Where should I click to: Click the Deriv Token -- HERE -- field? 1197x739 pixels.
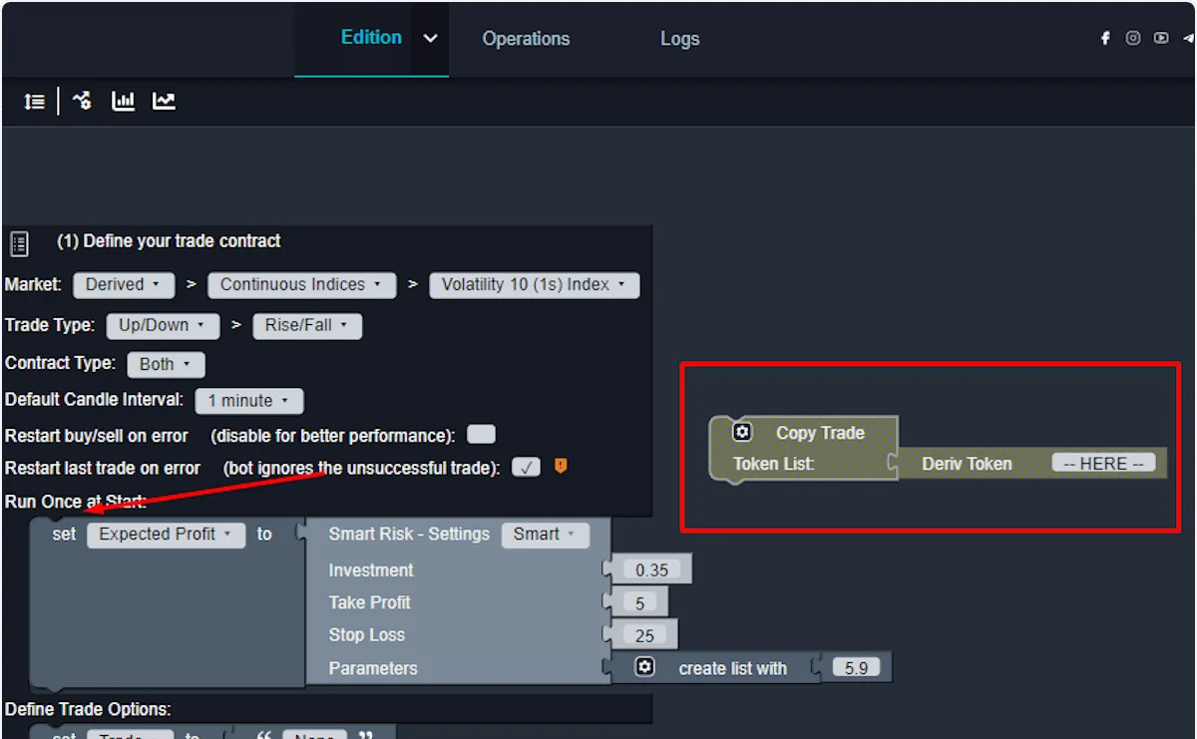coord(1103,463)
